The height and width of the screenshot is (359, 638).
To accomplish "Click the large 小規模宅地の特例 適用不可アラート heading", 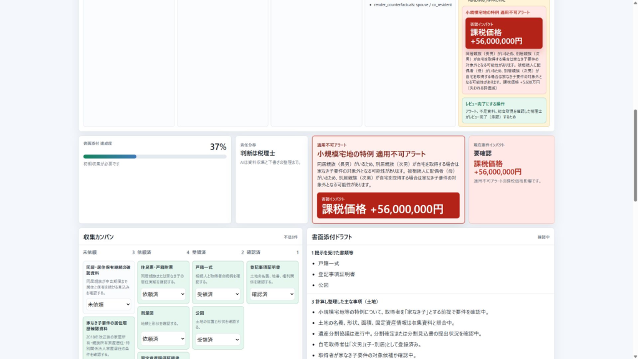I will (371, 154).
